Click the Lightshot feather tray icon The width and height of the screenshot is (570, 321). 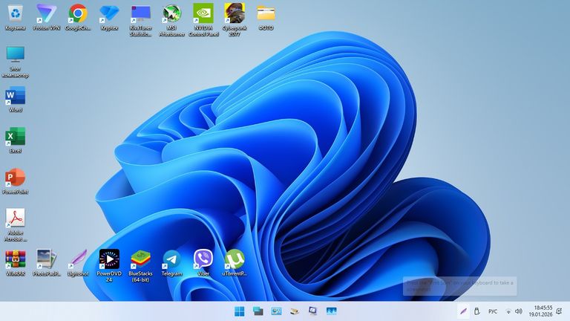point(462,311)
